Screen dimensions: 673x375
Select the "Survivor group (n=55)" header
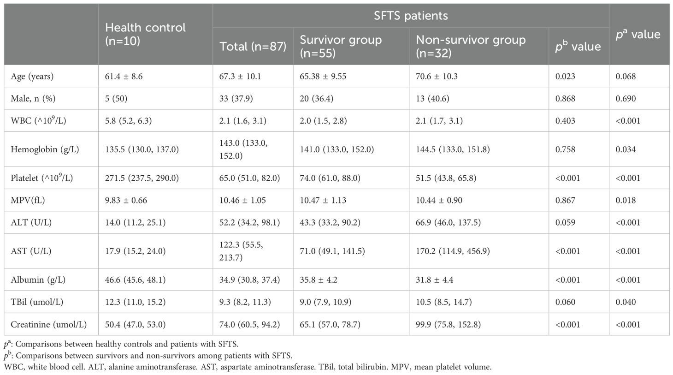pyautogui.click(x=341, y=46)
